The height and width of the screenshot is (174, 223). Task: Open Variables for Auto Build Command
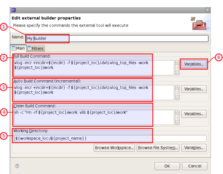194,89
